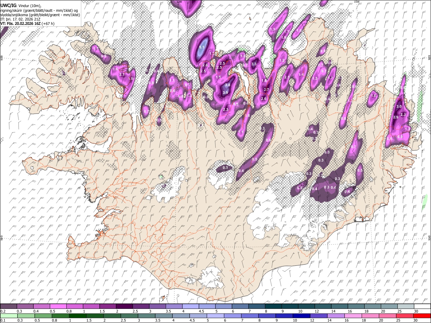This screenshot has width=431, height=323.
Task: Click the 15W longitude label
Action: click(357, 2)
